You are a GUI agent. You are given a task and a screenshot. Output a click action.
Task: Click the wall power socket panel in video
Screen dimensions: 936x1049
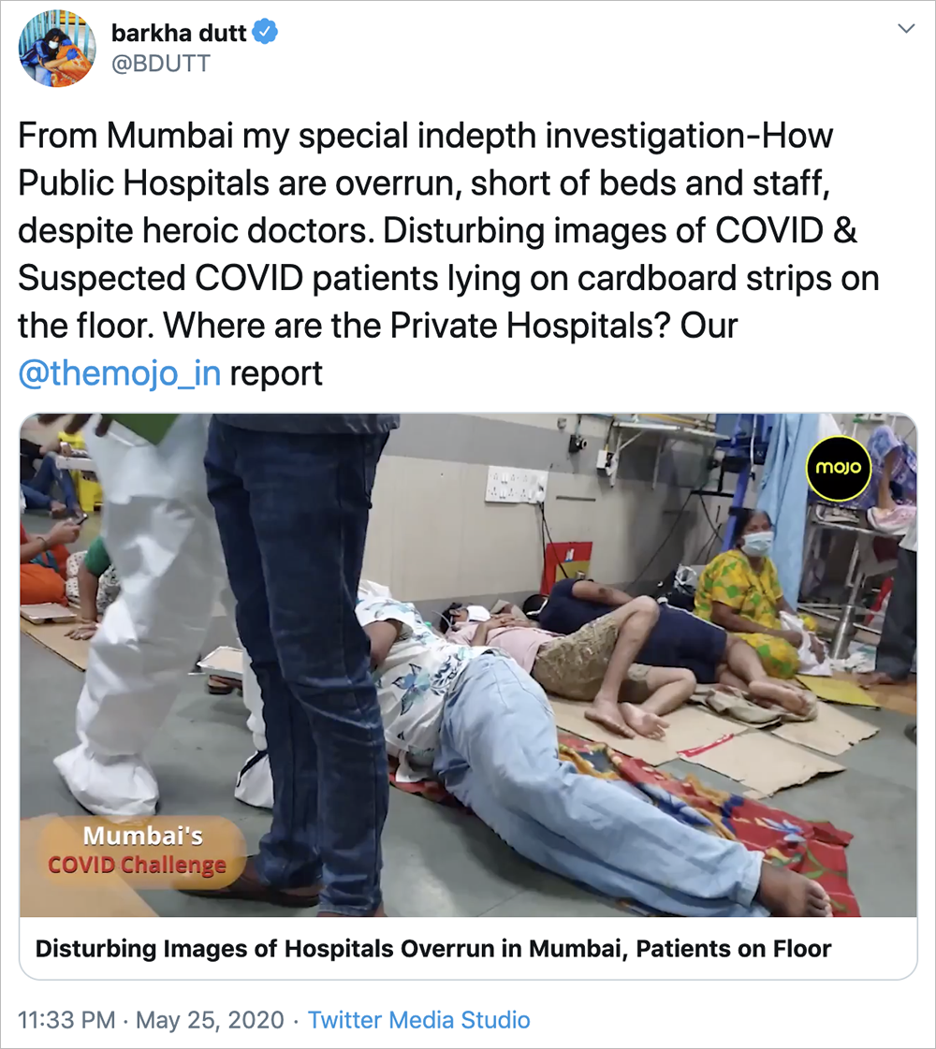pyautogui.click(x=516, y=485)
